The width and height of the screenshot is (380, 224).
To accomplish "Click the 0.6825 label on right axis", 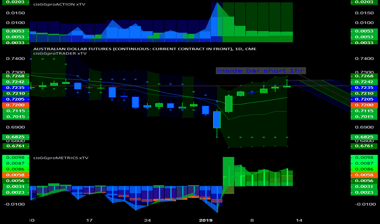I will click(364, 137).
